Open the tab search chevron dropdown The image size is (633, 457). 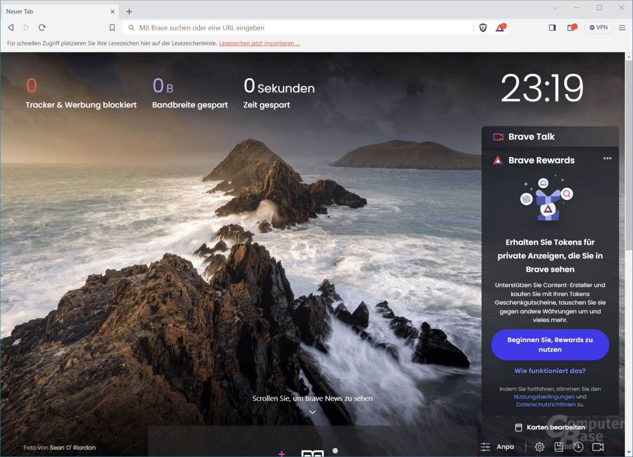555,8
